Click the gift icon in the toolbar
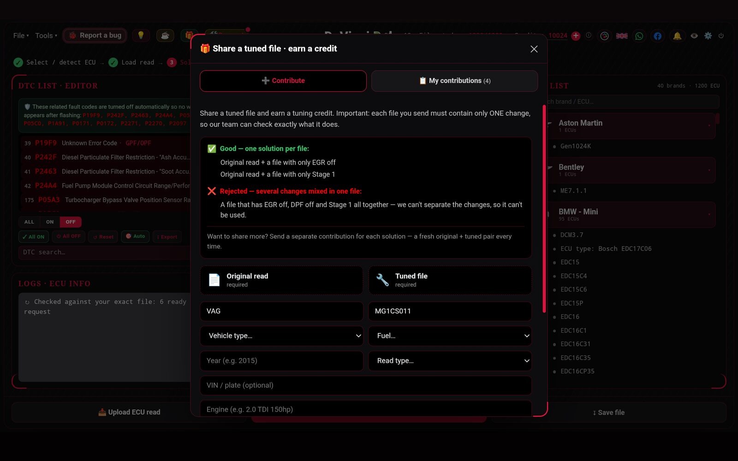Screen dimensions: 738x461 click(x=189, y=35)
